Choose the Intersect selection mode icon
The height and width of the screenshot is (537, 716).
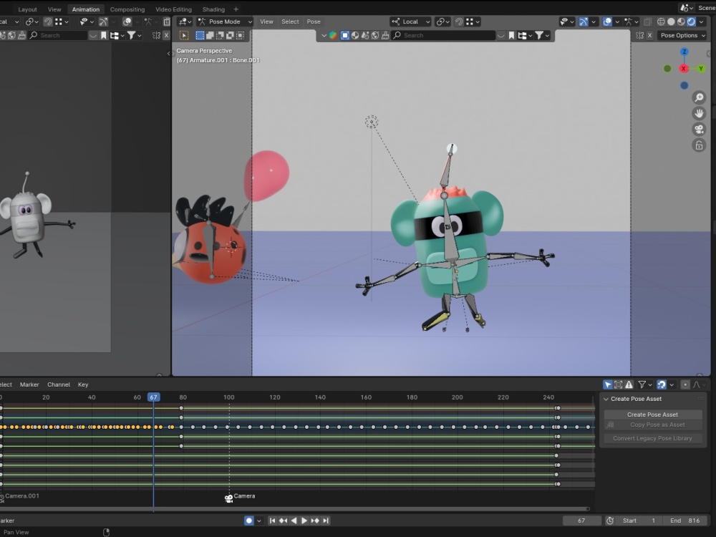[240, 35]
